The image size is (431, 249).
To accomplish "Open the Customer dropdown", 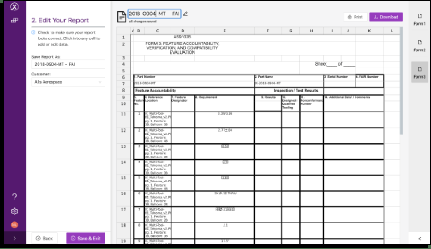I will pyautogui.click(x=68, y=82).
